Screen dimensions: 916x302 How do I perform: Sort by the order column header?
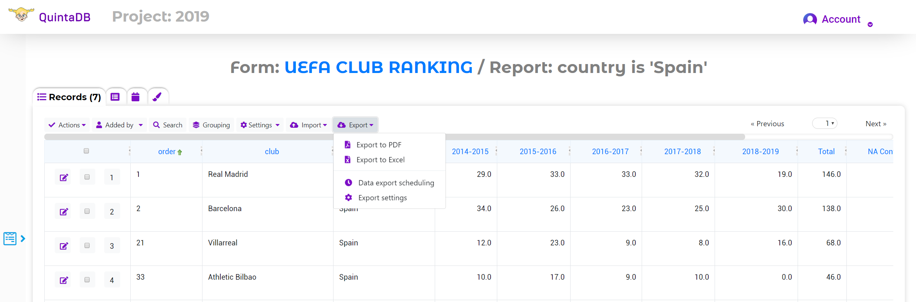pos(167,152)
